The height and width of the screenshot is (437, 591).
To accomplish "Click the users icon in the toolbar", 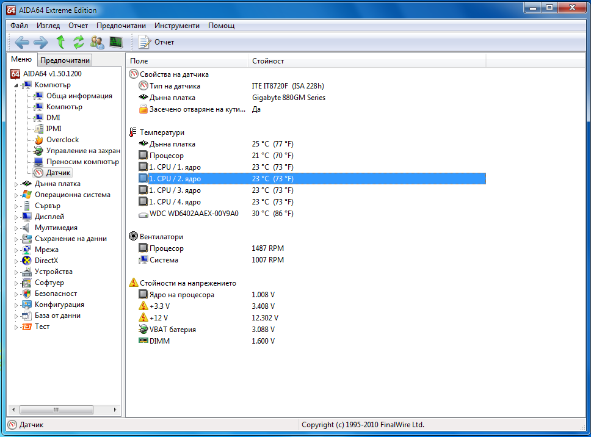I will click(97, 42).
